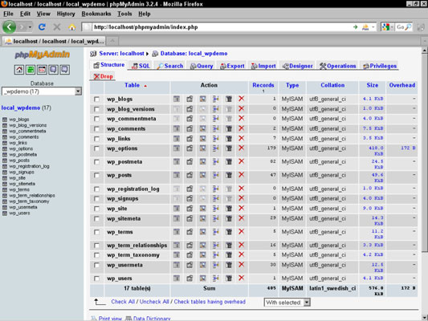Switch to the SQL tab

pyautogui.click(x=141, y=66)
